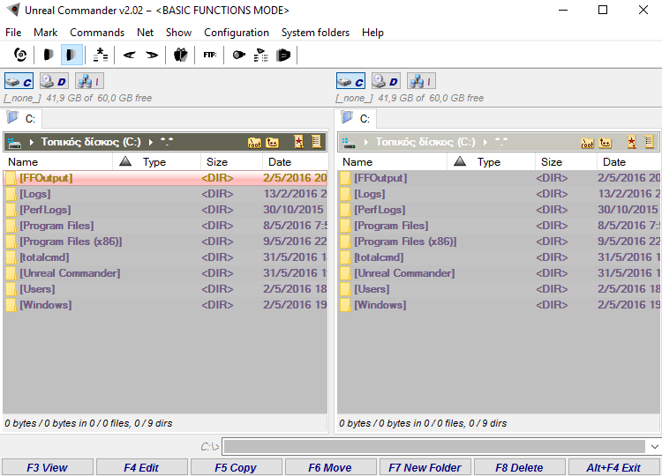Image resolution: width=662 pixels, height=476 pixels.
Task: Open the System folders menu
Action: pos(315,33)
